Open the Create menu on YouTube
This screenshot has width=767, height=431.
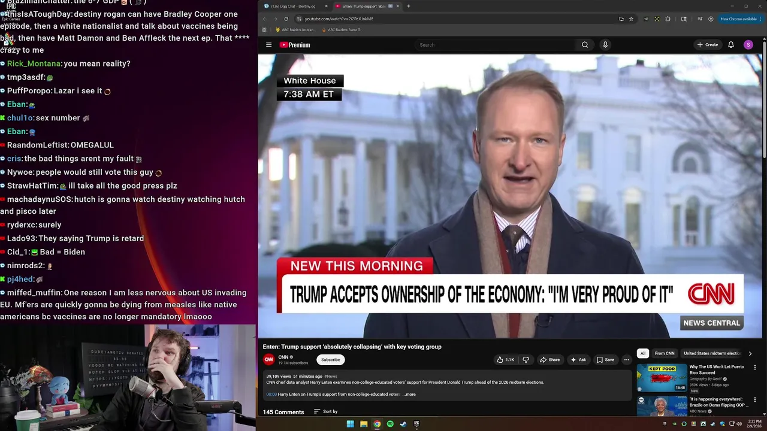[708, 45]
